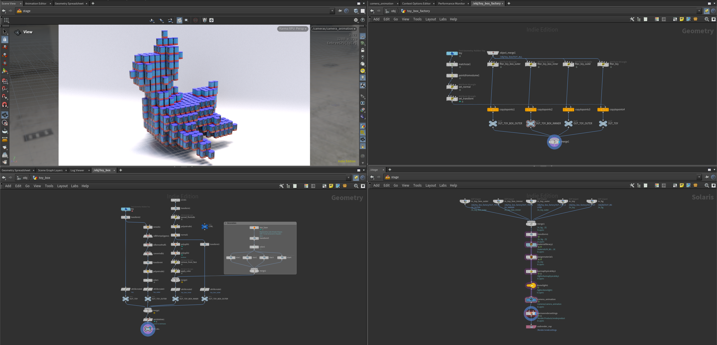Select the merge1 node in toy_box_factory network
717x345 pixels.
[554, 142]
